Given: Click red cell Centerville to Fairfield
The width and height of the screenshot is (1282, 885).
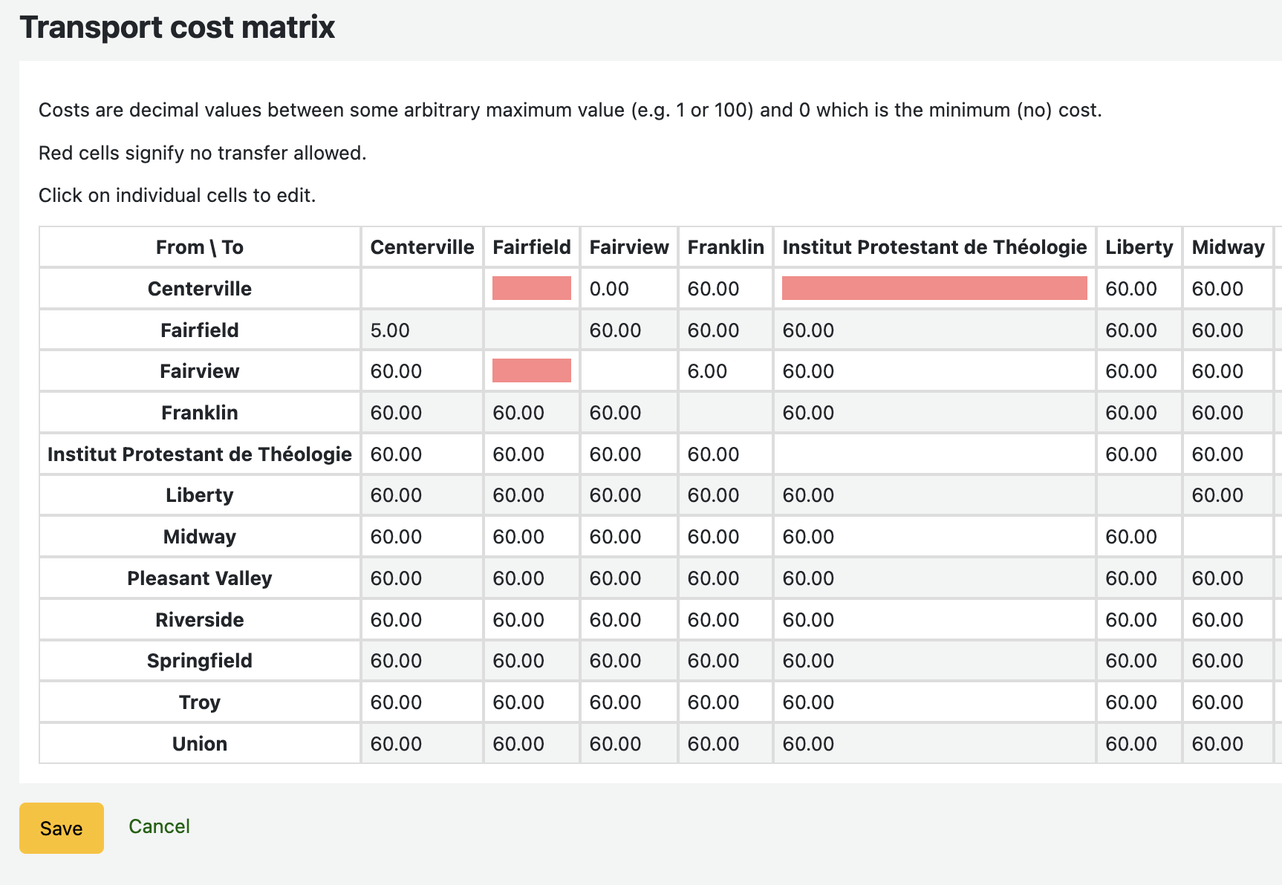Looking at the screenshot, I should pos(531,288).
